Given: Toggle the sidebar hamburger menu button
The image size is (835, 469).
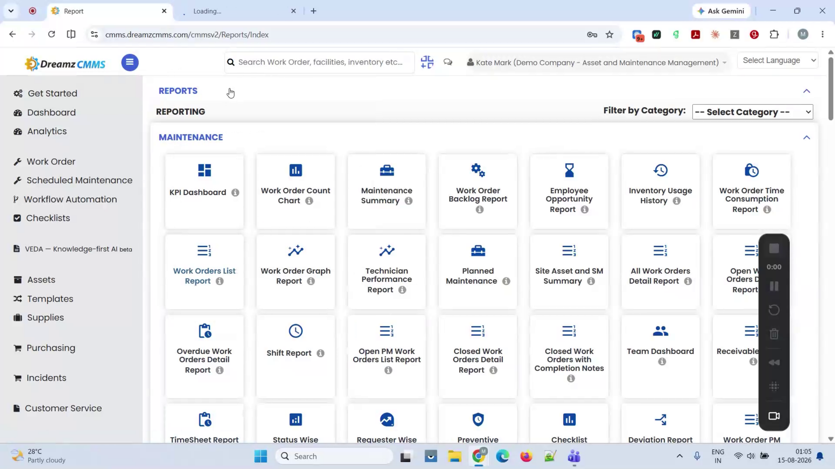Looking at the screenshot, I should [x=130, y=63].
